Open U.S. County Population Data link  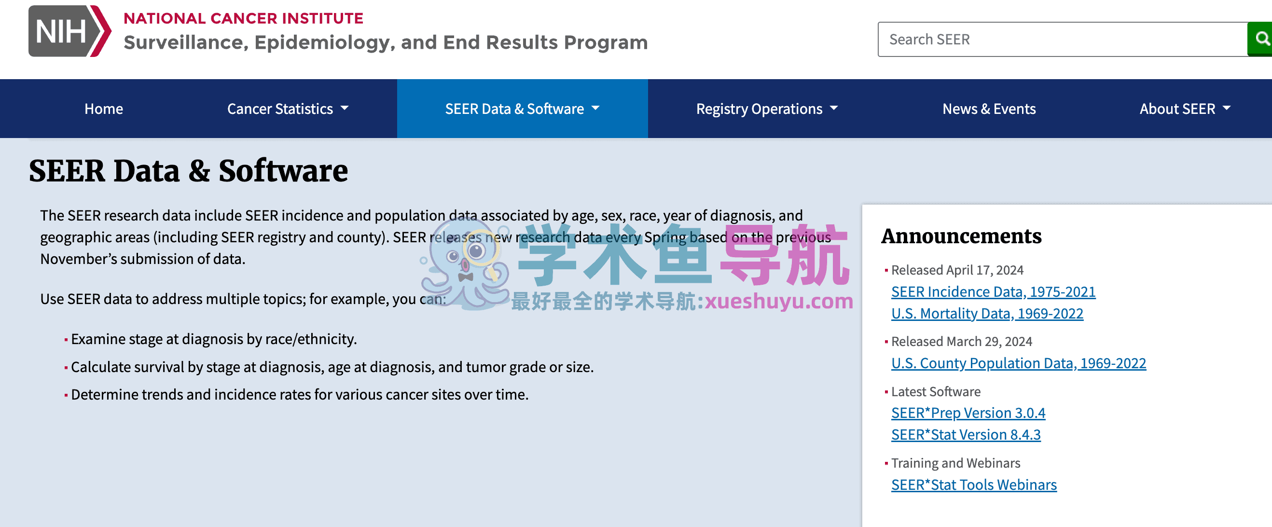tap(1018, 363)
